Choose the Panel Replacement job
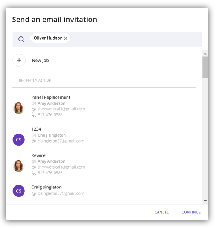The height and width of the screenshot is (228, 219). tap(104, 106)
